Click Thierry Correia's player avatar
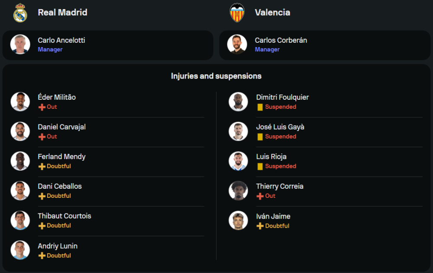The image size is (433, 273). 238,190
